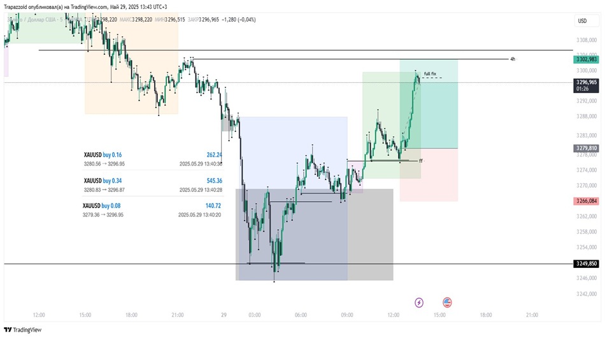Click the 3249,850 horizontal line price label
Screen dimensions: 605x338
[x=586, y=264]
